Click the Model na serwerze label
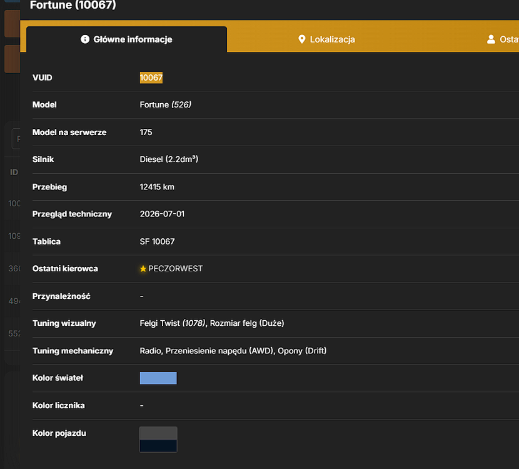This screenshot has width=519, height=469. click(x=69, y=133)
